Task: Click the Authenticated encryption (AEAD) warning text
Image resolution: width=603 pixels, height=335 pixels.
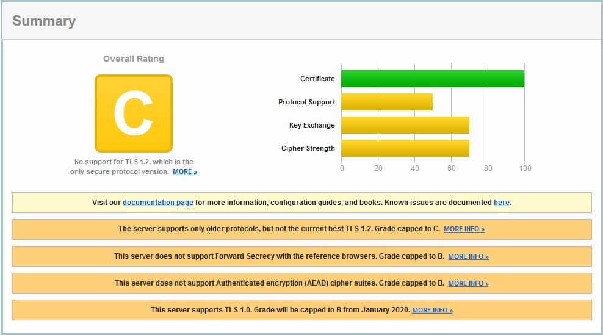Action: (x=279, y=283)
